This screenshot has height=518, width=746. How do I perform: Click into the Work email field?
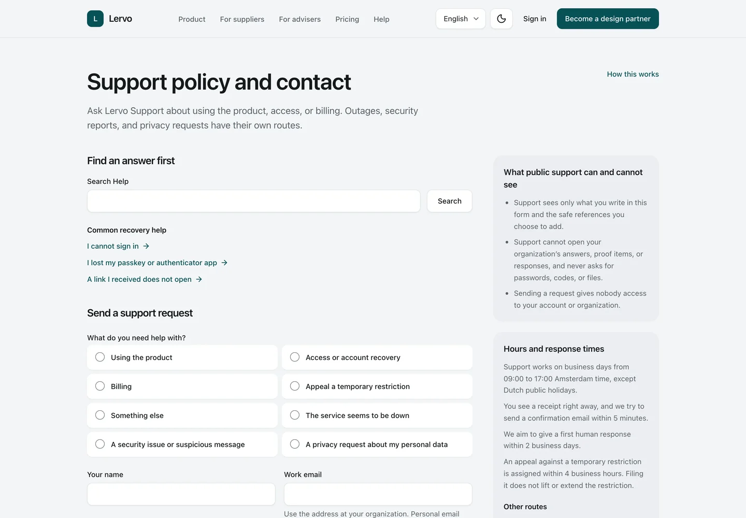[378, 494]
